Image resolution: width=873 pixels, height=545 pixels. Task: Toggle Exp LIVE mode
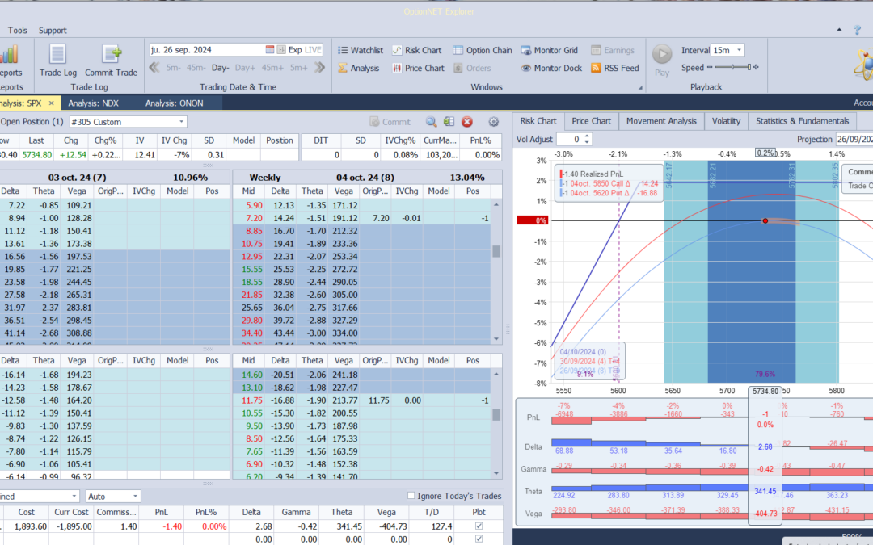305,49
